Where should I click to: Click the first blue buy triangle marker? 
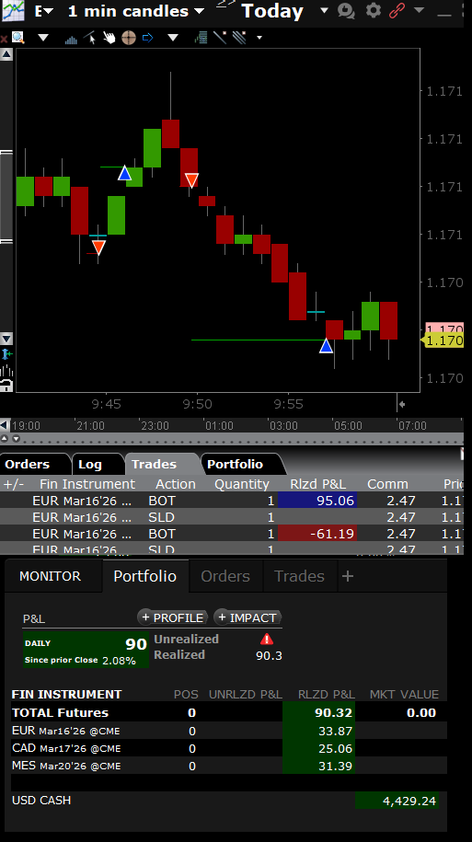click(124, 173)
